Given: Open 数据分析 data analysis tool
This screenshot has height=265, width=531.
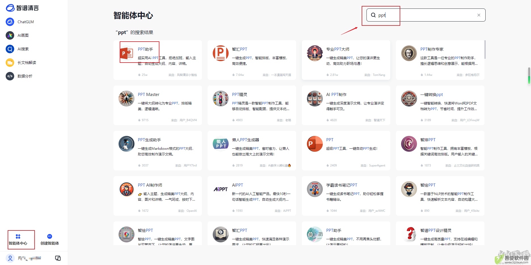Looking at the screenshot, I should 19,76.
